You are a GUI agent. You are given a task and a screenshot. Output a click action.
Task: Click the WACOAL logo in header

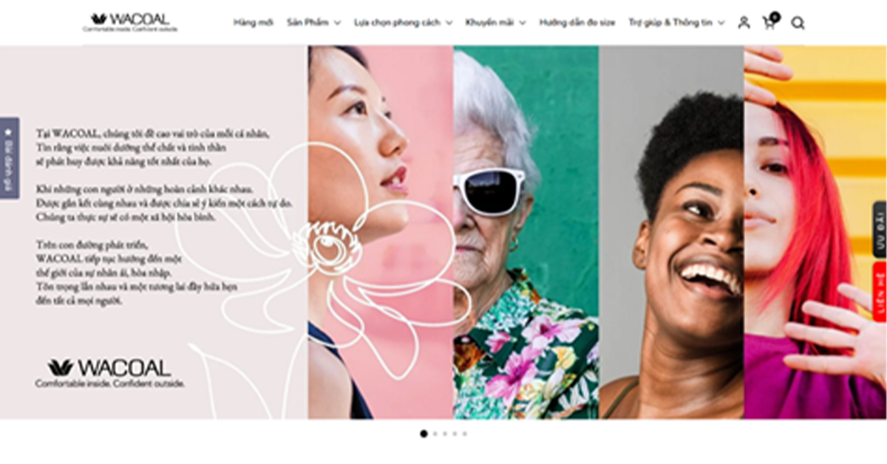pos(130,22)
